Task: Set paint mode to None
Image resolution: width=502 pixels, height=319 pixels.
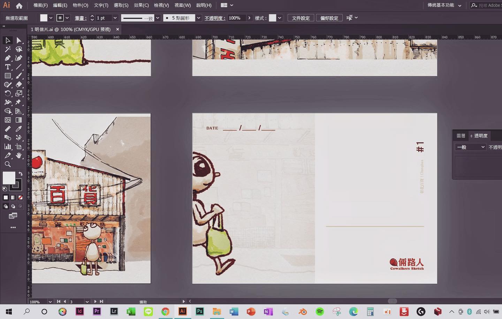Action: (20, 197)
